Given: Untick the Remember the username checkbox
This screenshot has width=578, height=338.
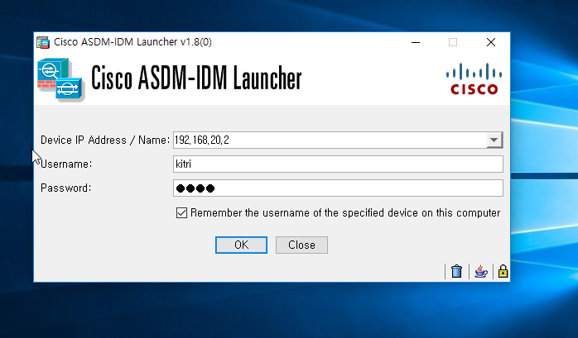Looking at the screenshot, I should click(181, 213).
